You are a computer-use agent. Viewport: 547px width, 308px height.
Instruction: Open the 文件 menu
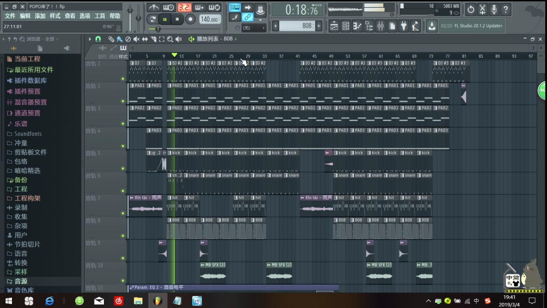(x=10, y=16)
